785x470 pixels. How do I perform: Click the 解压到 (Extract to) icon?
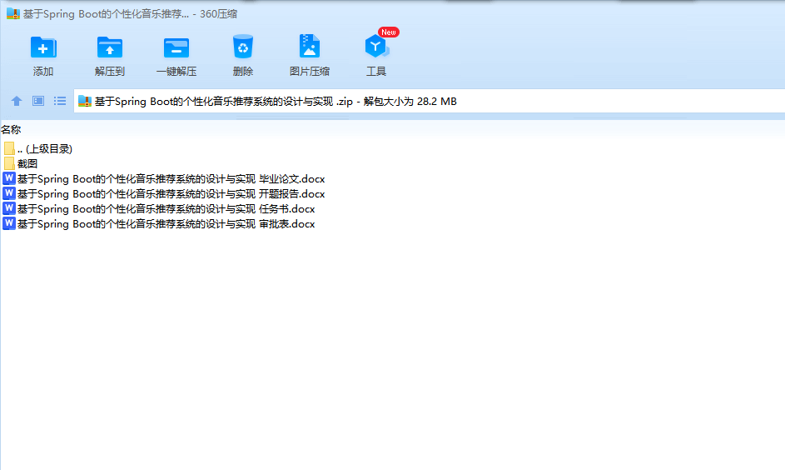point(110,48)
